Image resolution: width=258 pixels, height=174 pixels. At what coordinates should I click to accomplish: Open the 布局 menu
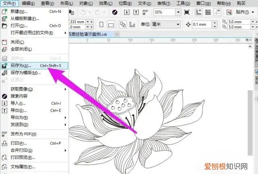(67, 3)
